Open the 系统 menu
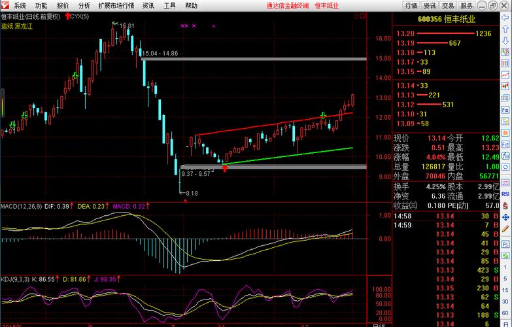The height and width of the screenshot is (327, 512). pyautogui.click(x=20, y=5)
